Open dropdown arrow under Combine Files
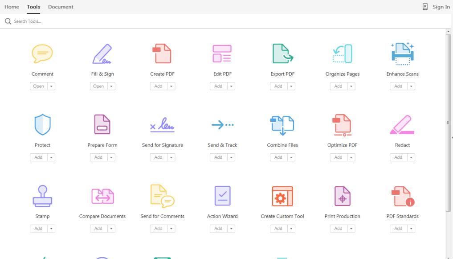The image size is (453, 259). coord(291,157)
